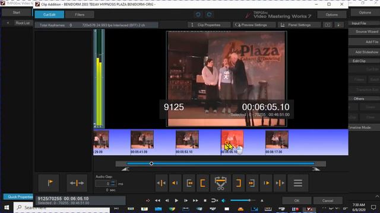Expand the small dropdown after Panel Settings
This screenshot has height=213, width=380.
point(339,25)
